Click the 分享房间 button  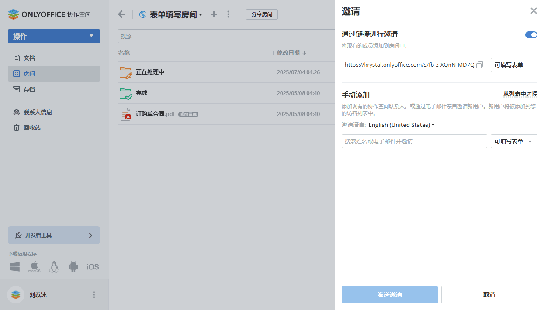click(x=262, y=14)
